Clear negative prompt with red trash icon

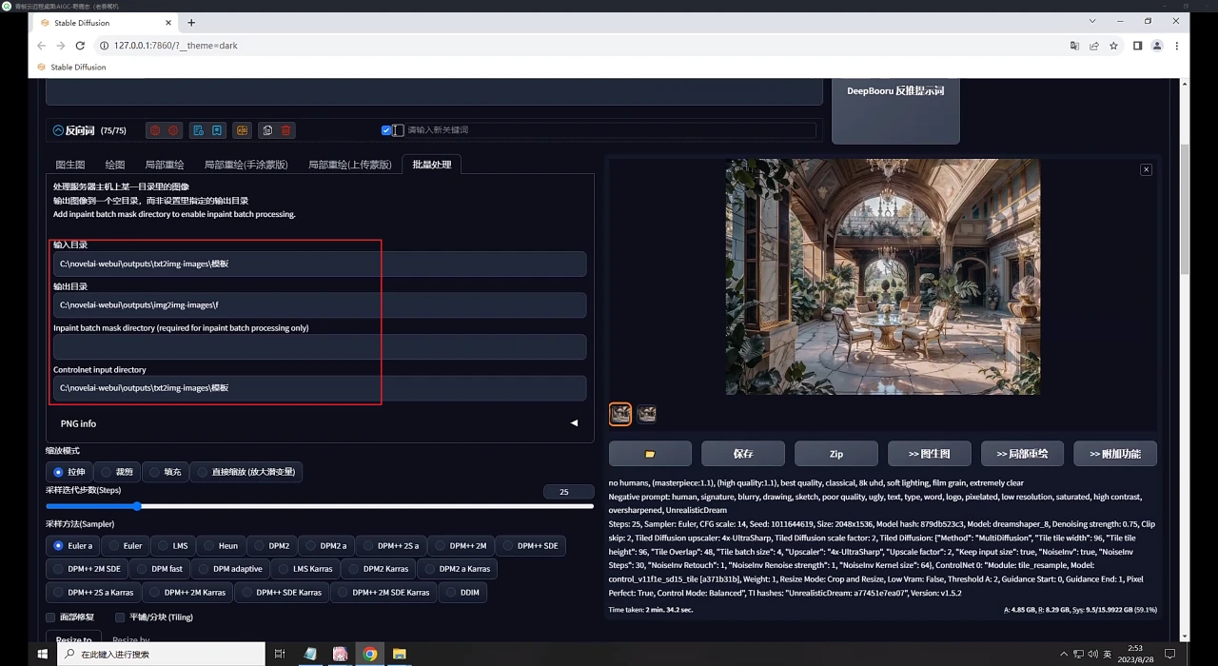pyautogui.click(x=285, y=130)
